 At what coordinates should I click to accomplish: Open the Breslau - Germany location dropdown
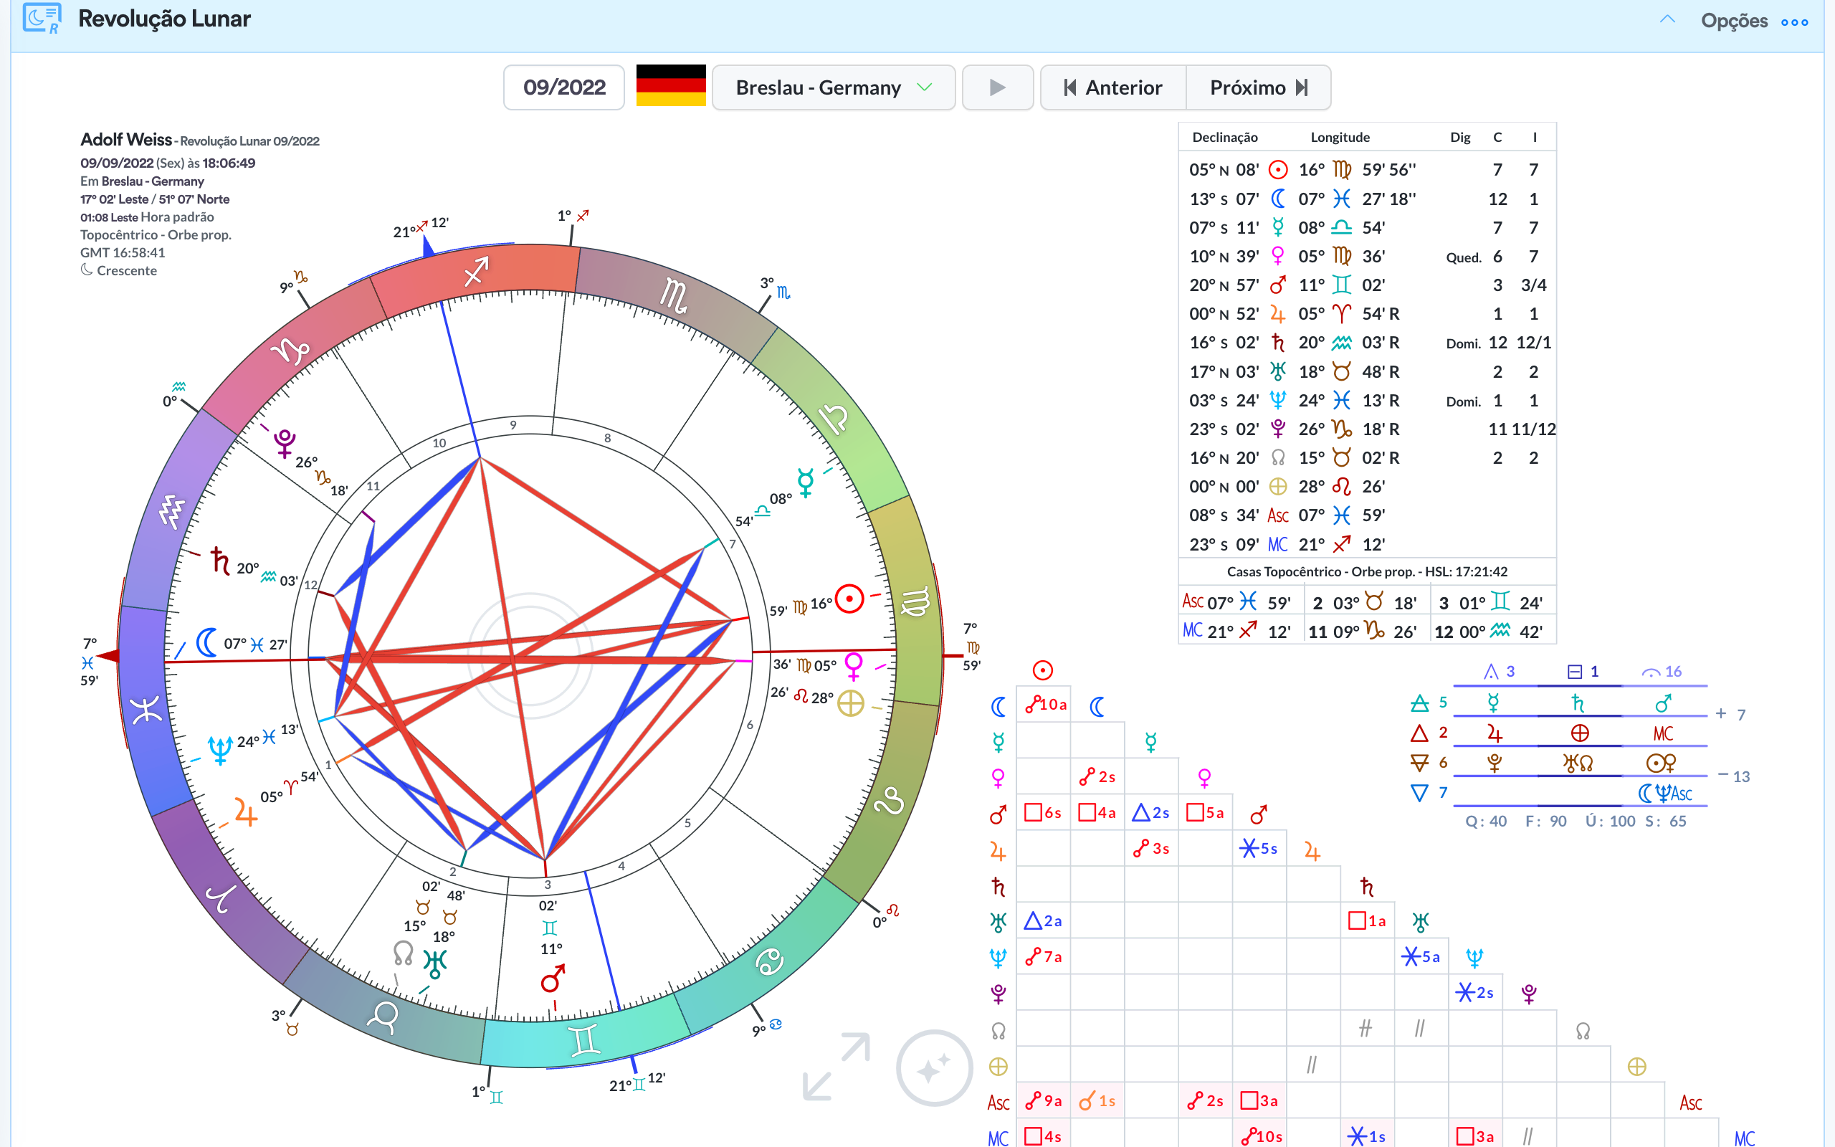(833, 87)
